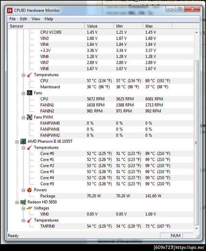Collapse the Powers node

coord(23,190)
